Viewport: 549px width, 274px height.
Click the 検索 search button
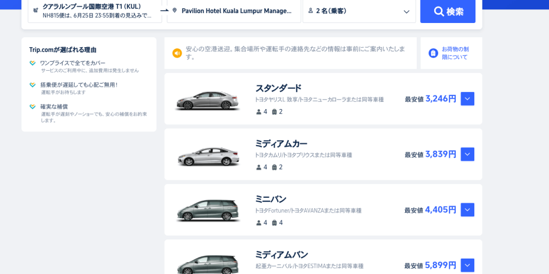tap(448, 11)
